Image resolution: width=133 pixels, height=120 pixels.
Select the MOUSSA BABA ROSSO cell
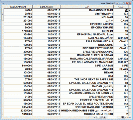click(x=87, y=114)
